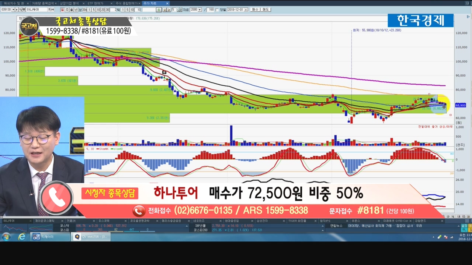This screenshot has height=265, width=472.
Task: Click the 매수 buy button
Action: (x=255, y=10)
